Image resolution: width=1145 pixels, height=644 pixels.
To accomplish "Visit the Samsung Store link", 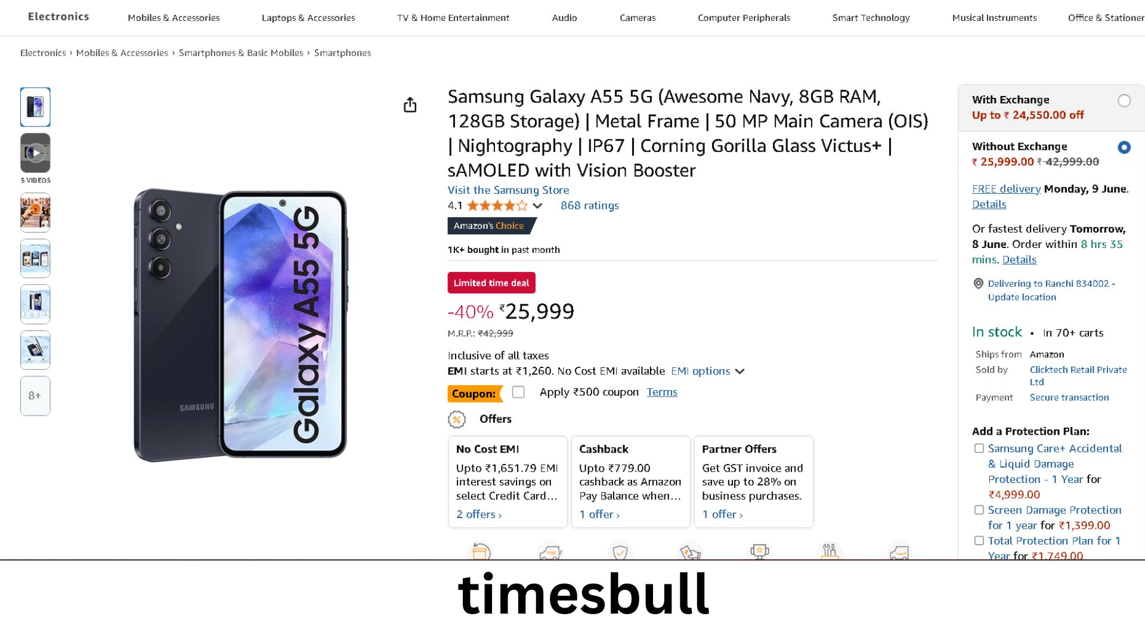I will tap(508, 190).
